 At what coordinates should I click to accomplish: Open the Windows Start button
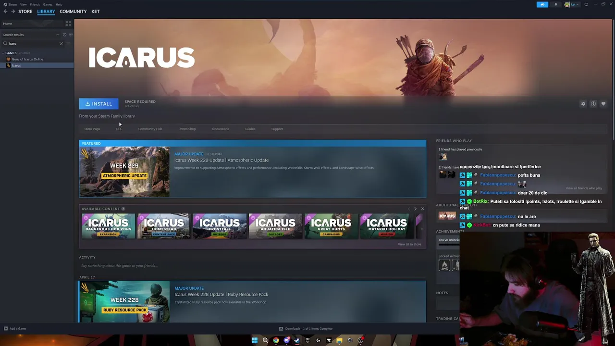tap(255, 340)
